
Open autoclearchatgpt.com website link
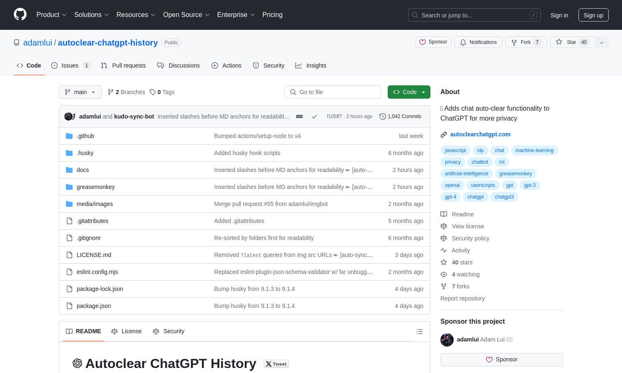(x=480, y=134)
